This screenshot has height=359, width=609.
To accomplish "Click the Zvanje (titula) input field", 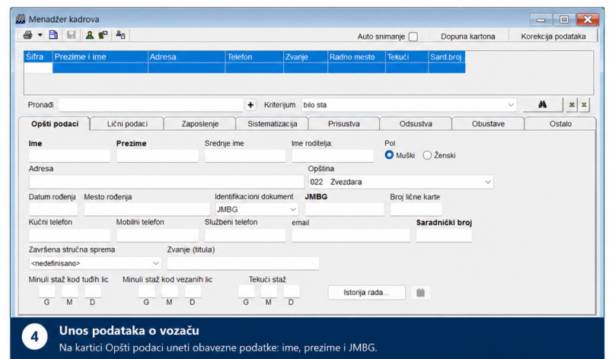I will click(x=243, y=263).
